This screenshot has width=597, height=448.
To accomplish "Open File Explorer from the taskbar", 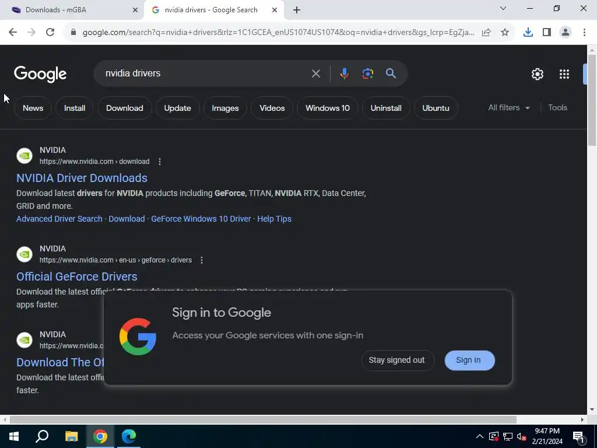I will (71, 436).
